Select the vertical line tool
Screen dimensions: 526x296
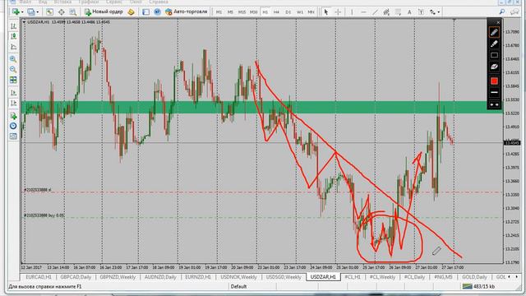tap(352, 12)
